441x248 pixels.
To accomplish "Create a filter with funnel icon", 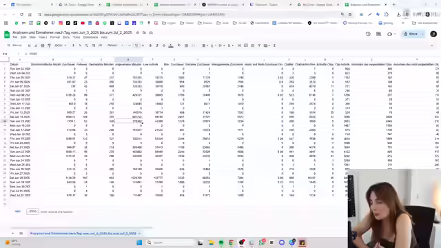I will click(259, 45).
